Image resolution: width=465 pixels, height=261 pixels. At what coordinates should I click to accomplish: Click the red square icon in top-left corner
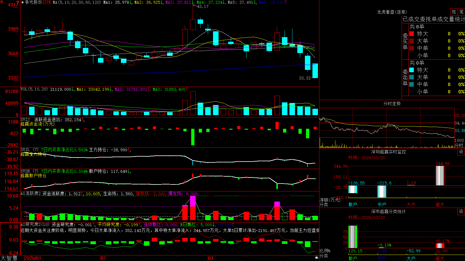pyautogui.click(x=1, y=1)
